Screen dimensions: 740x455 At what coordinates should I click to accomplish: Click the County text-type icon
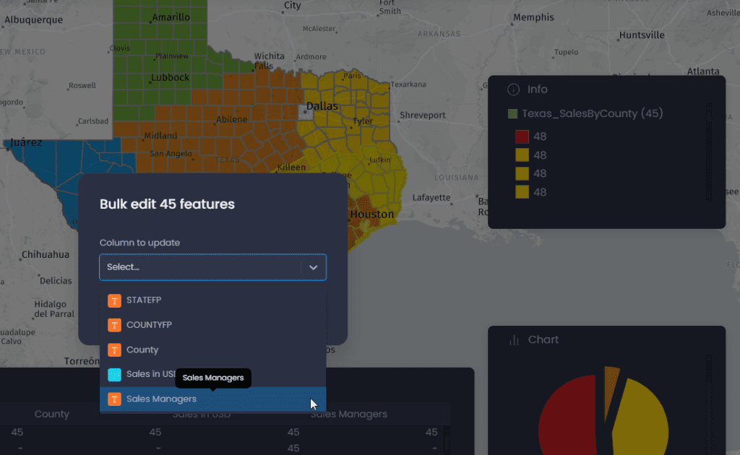pyautogui.click(x=114, y=350)
